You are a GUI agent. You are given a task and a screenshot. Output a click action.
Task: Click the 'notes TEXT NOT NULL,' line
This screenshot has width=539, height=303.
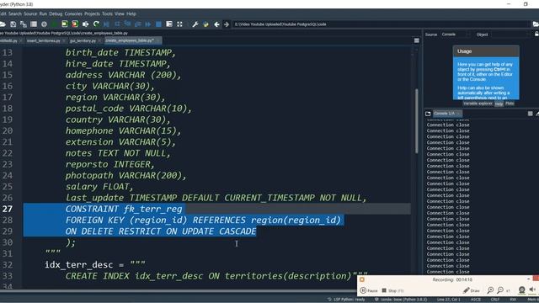pyautogui.click(x=118, y=153)
